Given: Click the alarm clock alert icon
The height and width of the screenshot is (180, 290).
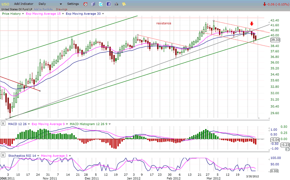Looking at the screenshot, I should click(x=86, y=4).
